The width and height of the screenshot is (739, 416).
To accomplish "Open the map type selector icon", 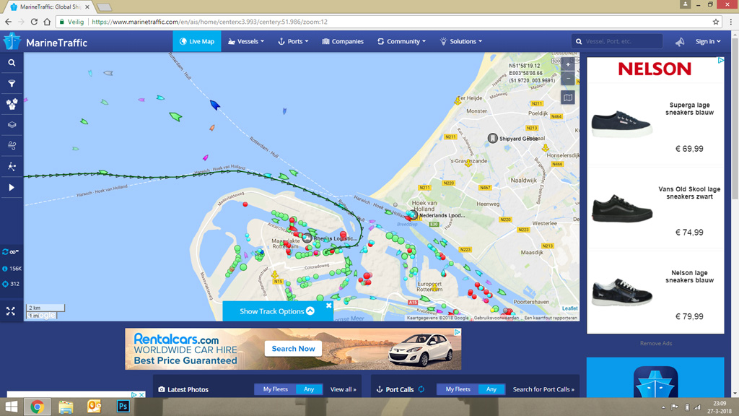I will coord(568,97).
